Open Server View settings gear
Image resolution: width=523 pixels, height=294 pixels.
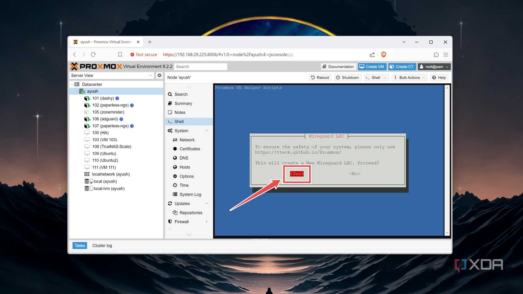point(159,75)
